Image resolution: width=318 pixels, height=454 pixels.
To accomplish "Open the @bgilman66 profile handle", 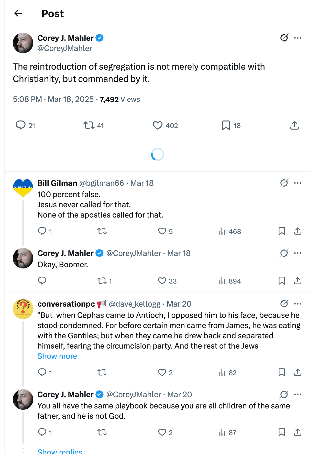I will point(102,183).
